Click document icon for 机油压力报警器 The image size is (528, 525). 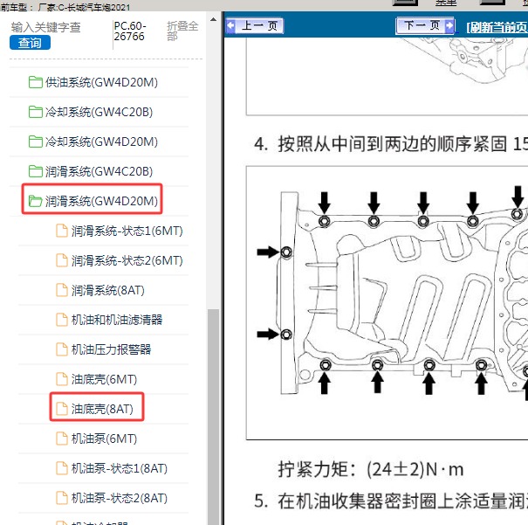click(62, 349)
